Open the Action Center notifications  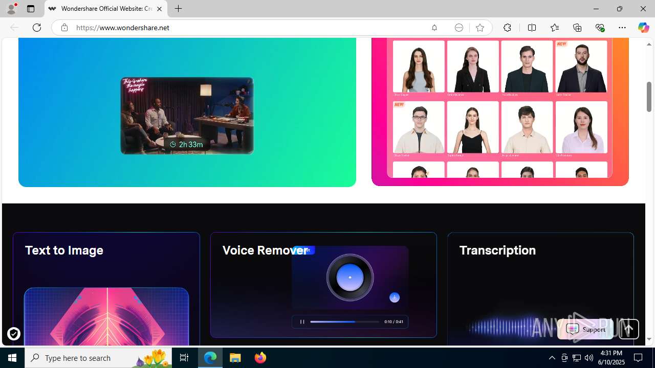[638, 358]
